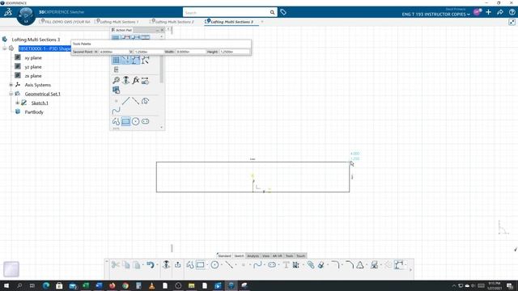Image resolution: width=518 pixels, height=291 pixels.
Task: Open the tab list dropdown arrow
Action: pyautogui.click(x=262, y=22)
